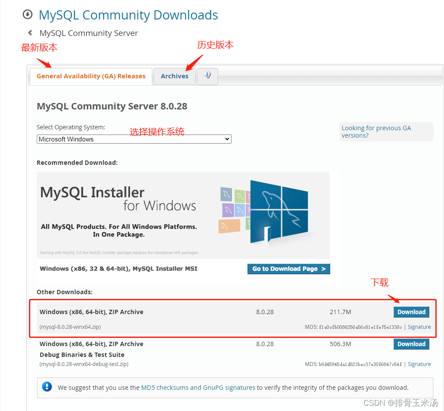This screenshot has width=444, height=411.
Task: Click the MD5 hash of the 211.7M archive
Action: tap(360, 327)
